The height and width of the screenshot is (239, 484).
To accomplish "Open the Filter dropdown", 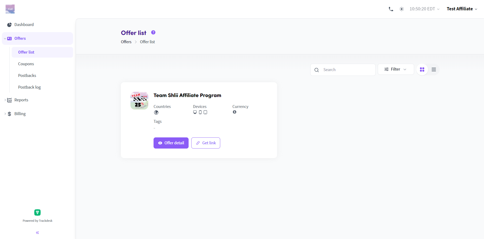I will pos(396,69).
